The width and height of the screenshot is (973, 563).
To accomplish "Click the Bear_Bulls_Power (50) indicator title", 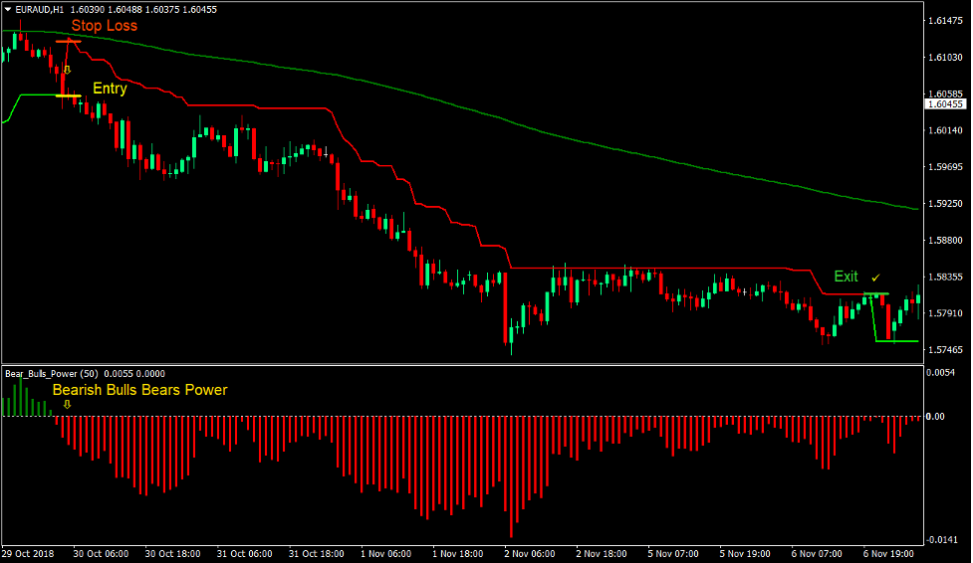I will coord(52,374).
